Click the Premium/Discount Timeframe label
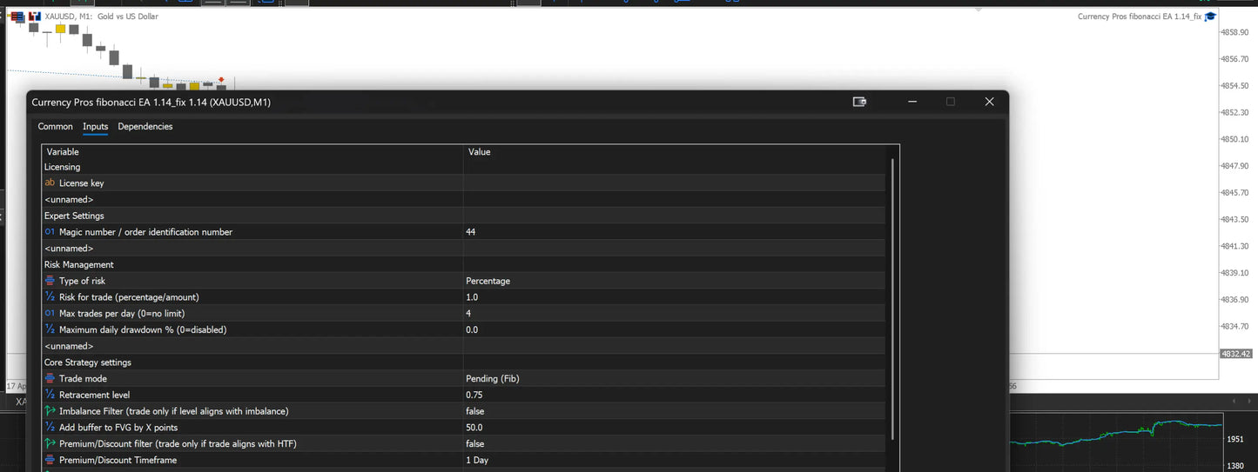1258x472 pixels. point(118,460)
